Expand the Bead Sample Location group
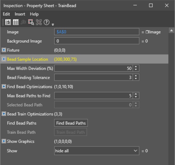175x165 pixels. pyautogui.click(x=4, y=59)
